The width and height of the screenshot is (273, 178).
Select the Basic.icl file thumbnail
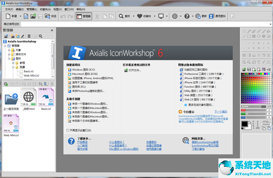tap(46, 97)
